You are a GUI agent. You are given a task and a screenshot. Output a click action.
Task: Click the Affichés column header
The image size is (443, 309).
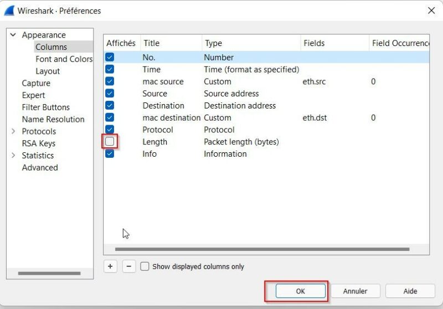[x=122, y=43]
